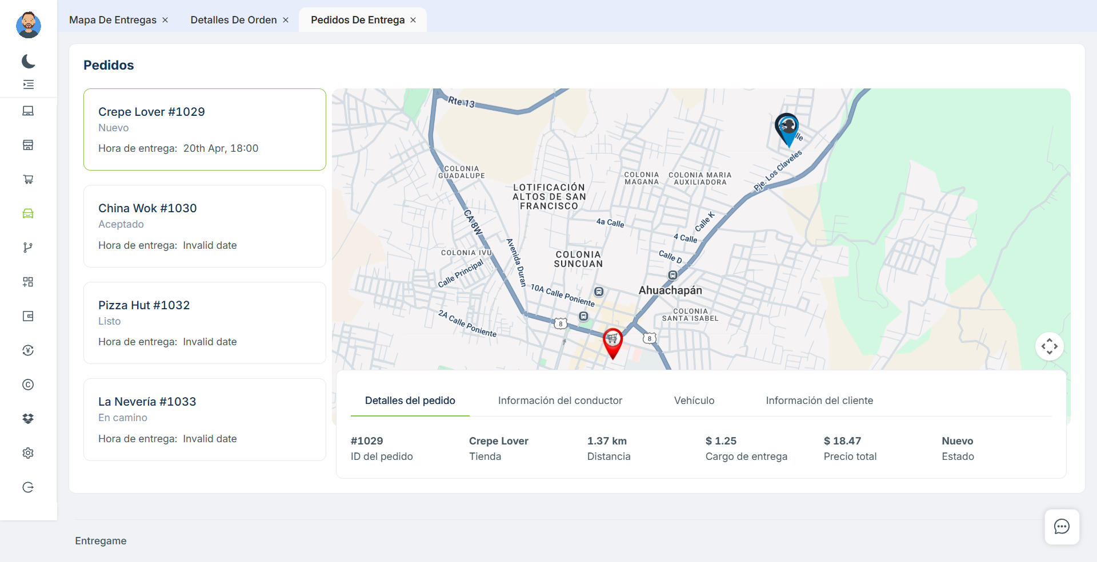Click the Listo status of Pizza Hut
Image resolution: width=1097 pixels, height=562 pixels.
[110, 321]
